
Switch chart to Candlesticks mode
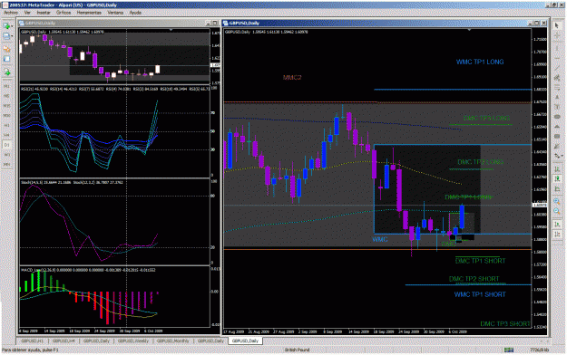pyautogui.click(x=557, y=178)
